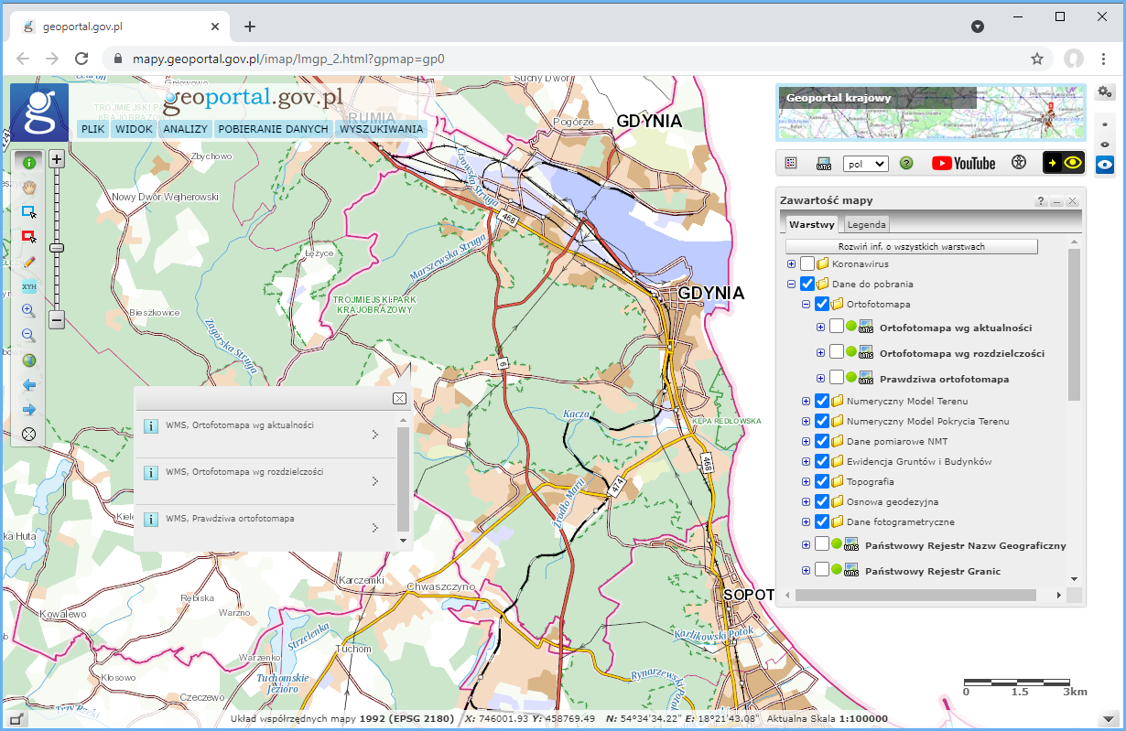
Task: Select the smallest eye view mode
Action: tap(1105, 125)
